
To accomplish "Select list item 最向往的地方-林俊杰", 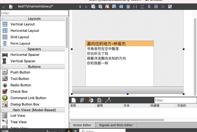I will [120, 44].
